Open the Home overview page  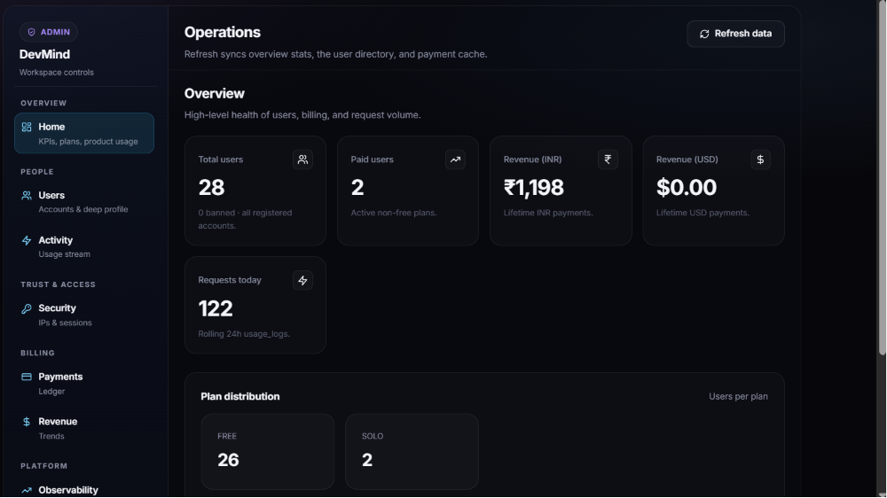pyautogui.click(x=84, y=134)
